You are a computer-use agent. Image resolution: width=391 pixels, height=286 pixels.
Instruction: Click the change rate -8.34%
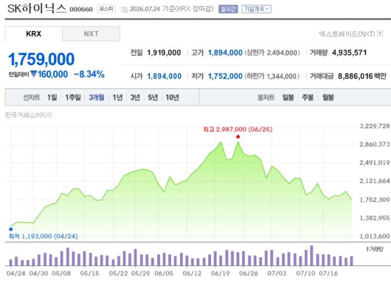(89, 74)
